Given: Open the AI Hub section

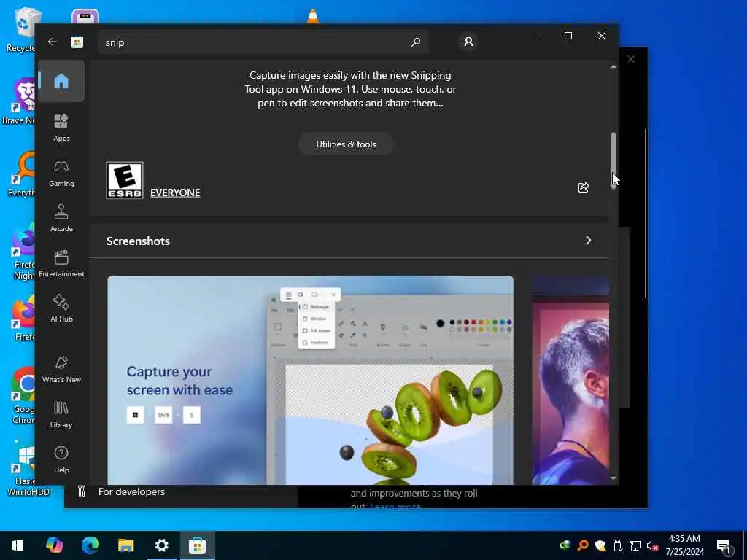Looking at the screenshot, I should coord(61,308).
